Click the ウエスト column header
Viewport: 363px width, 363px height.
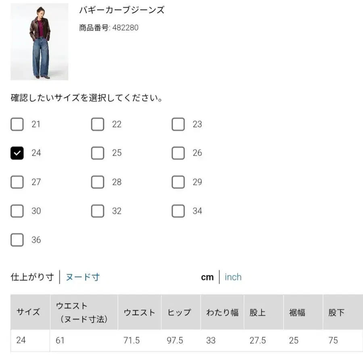(x=139, y=312)
